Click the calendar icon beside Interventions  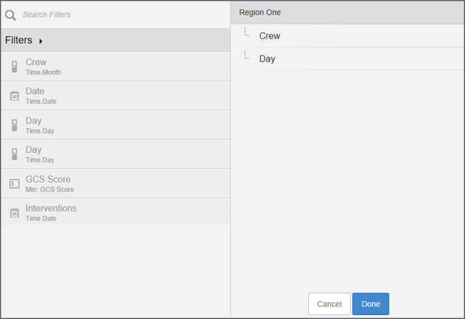[x=14, y=213]
